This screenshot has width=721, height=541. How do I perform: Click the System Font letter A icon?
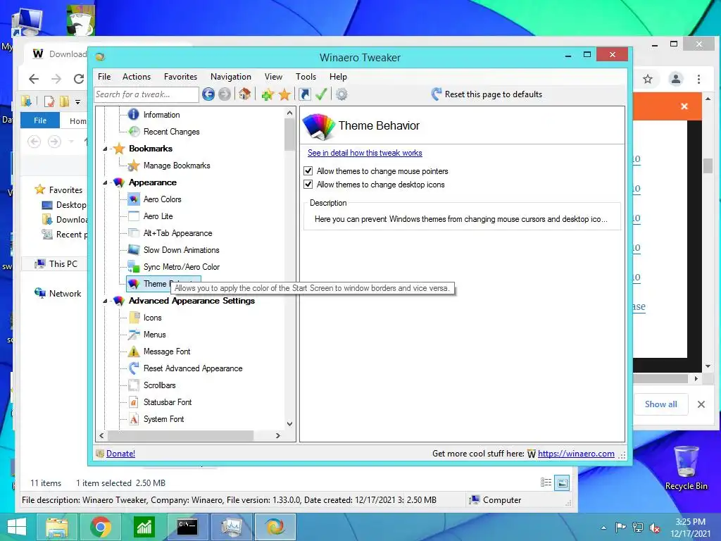134,419
